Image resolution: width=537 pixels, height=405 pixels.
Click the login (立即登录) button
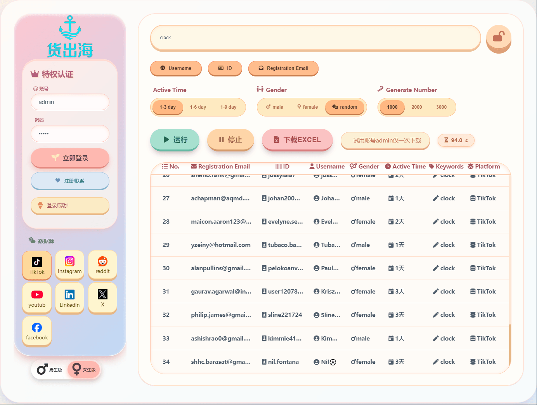click(70, 158)
